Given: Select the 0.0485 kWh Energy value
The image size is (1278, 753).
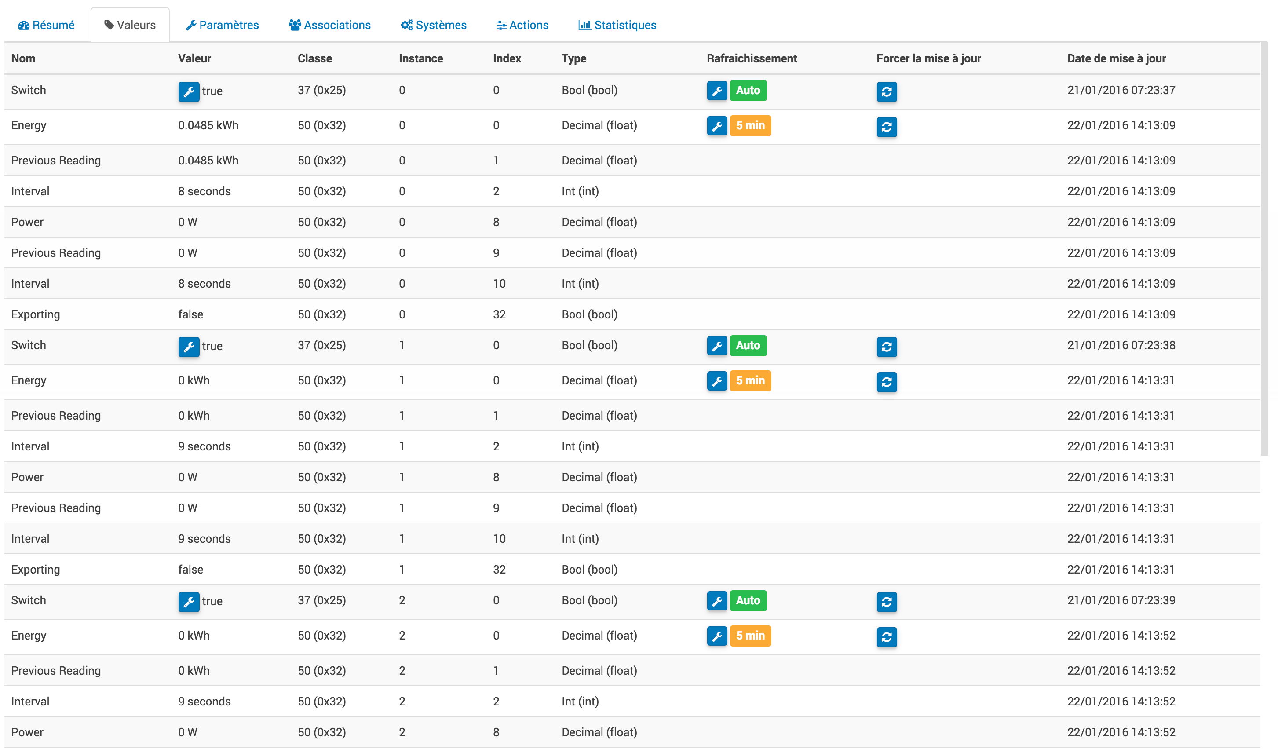Looking at the screenshot, I should pos(208,125).
